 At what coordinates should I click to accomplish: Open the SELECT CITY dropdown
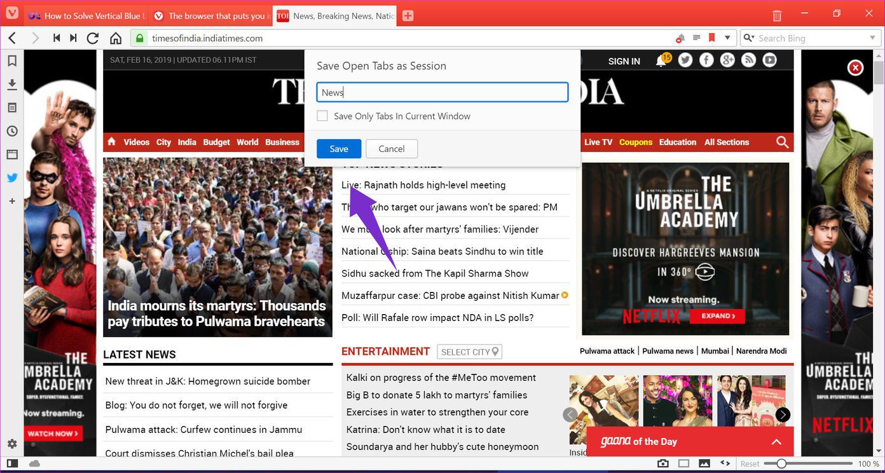click(470, 352)
